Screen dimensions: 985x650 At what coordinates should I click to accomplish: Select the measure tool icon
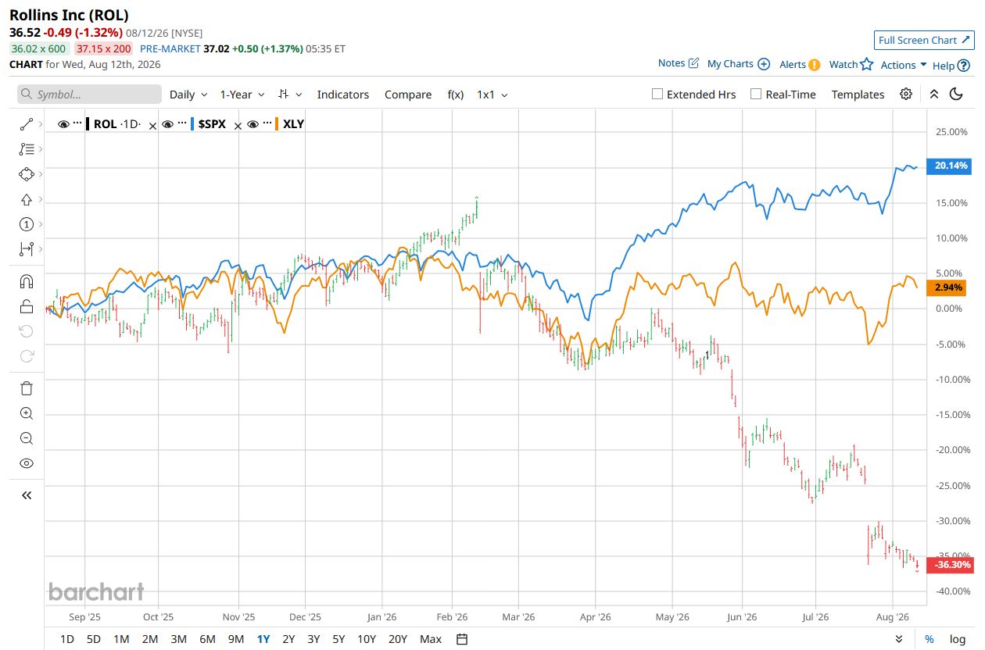click(x=26, y=249)
